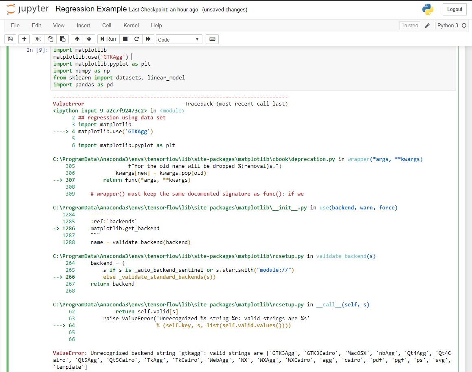This screenshot has width=472, height=372.
Task: Copy selected cells icon
Action: tap(50, 39)
